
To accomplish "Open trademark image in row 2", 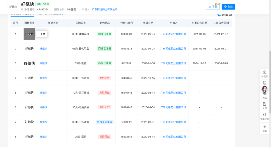I will coord(29,48).
